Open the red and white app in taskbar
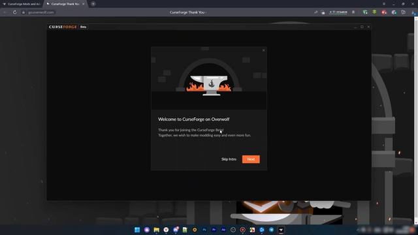418x235 pixels. click(x=252, y=230)
